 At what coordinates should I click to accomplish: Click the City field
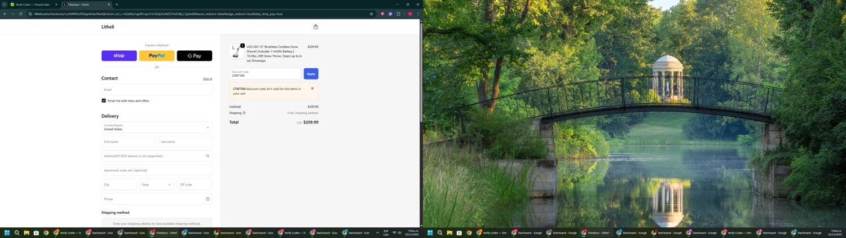pyautogui.click(x=119, y=184)
